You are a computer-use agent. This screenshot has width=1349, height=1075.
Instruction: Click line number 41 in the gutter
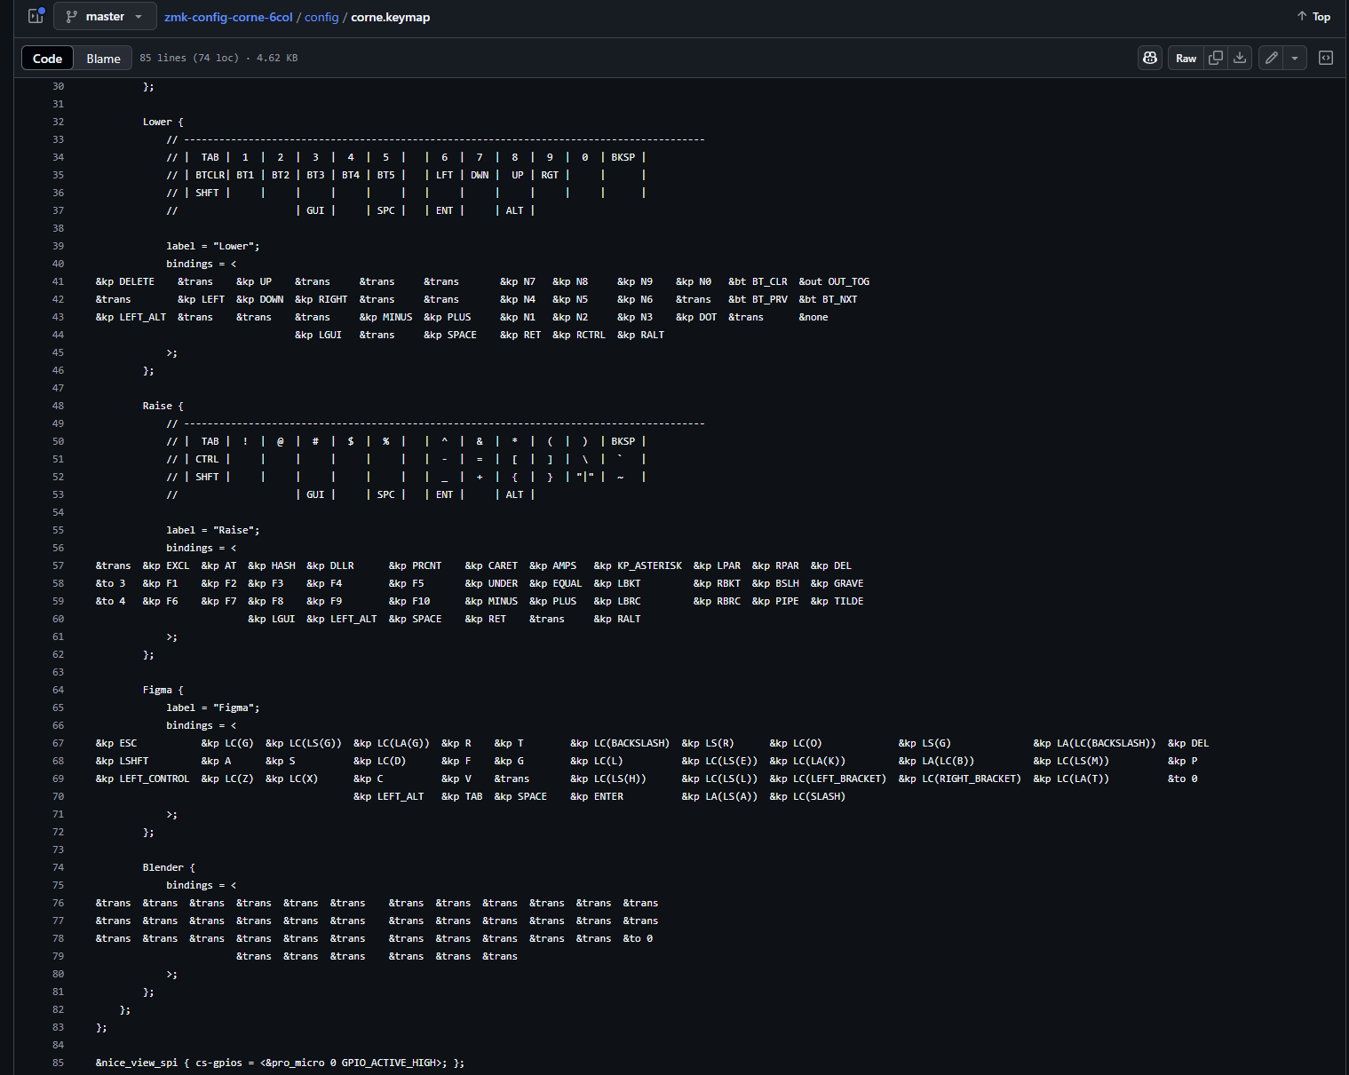click(58, 281)
